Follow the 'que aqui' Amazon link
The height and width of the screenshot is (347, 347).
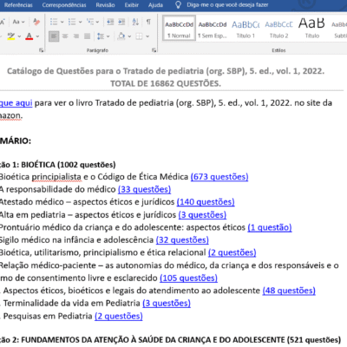point(16,103)
